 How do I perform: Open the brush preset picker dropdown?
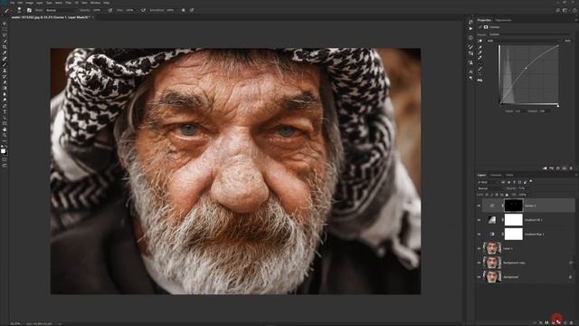tap(19, 10)
